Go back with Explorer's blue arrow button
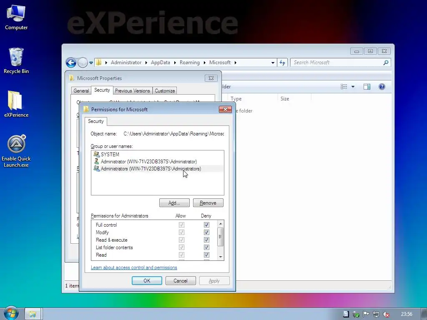427x320 pixels. point(71,62)
